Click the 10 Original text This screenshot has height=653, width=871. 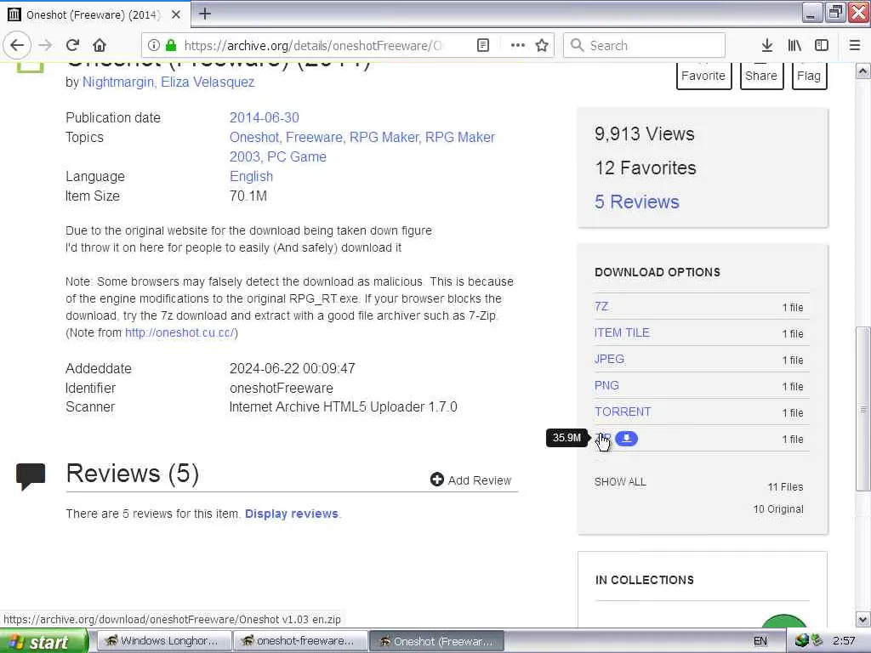point(778,509)
